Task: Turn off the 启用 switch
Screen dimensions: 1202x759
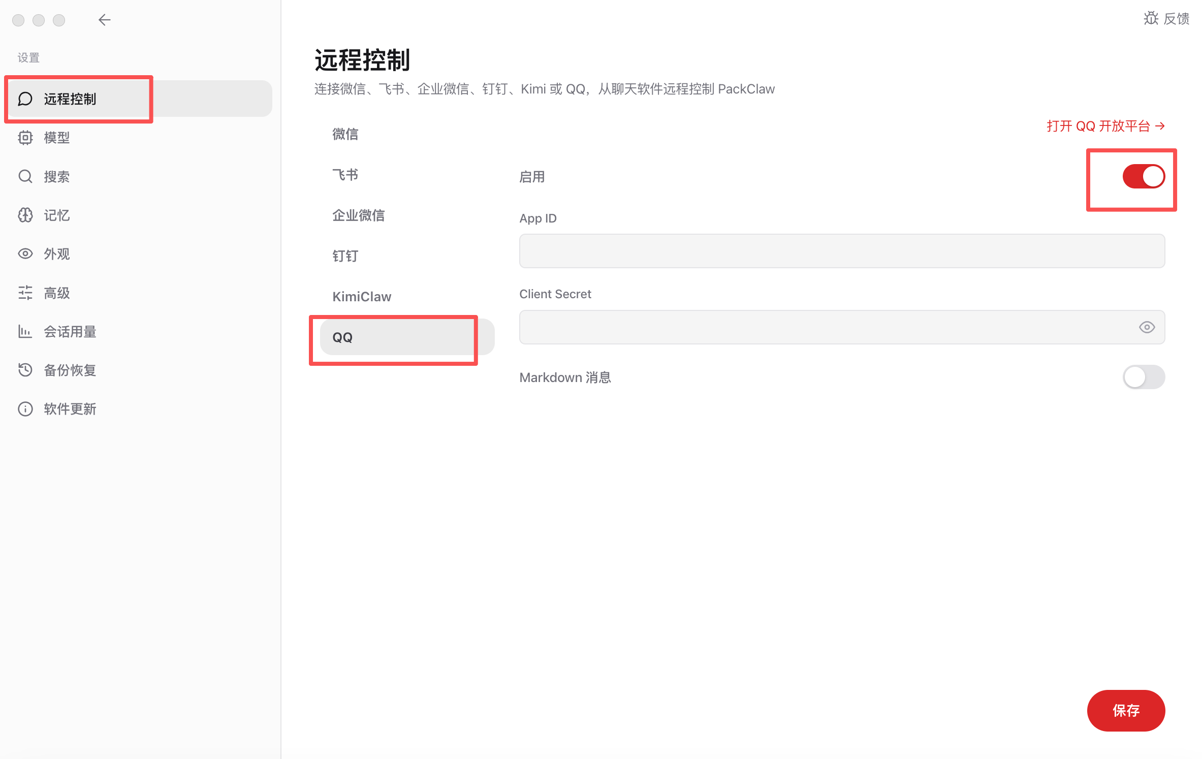Action: click(x=1144, y=176)
